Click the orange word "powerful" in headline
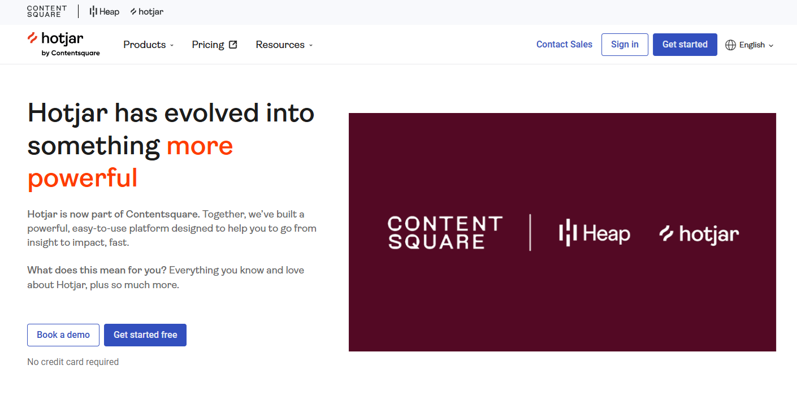The width and height of the screenshot is (797, 417). (83, 178)
